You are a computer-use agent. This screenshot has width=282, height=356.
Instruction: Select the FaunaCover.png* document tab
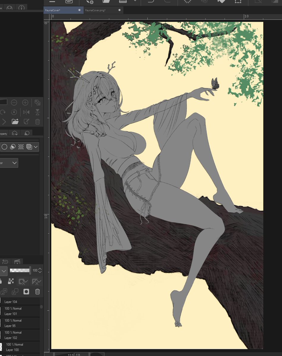[x=103, y=10]
